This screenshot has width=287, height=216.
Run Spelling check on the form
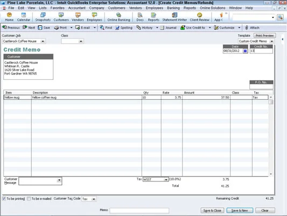(x=124, y=28)
